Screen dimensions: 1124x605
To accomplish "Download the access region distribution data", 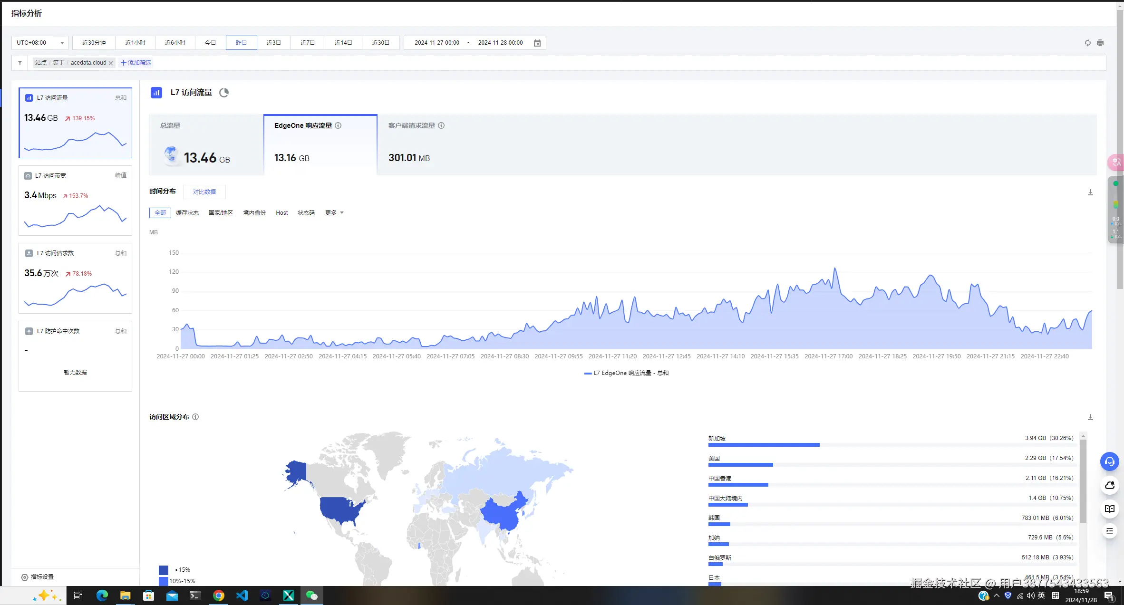I will (x=1090, y=417).
